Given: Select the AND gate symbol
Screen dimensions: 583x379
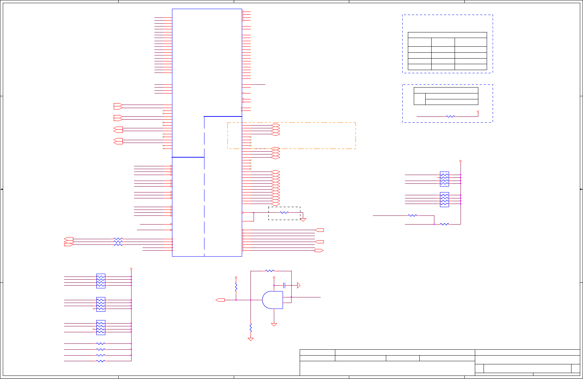Looking at the screenshot, I should point(272,300).
